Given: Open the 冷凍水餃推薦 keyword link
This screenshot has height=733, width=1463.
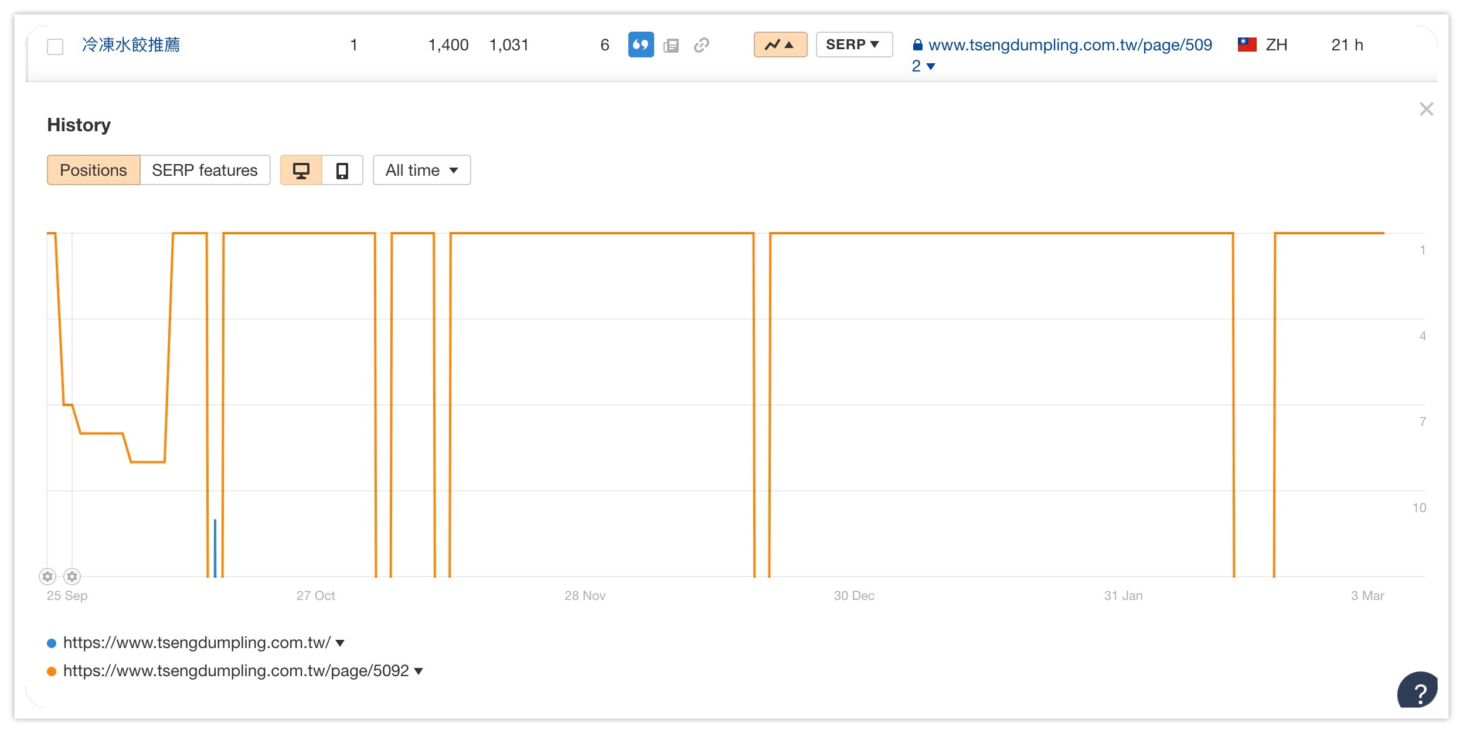Looking at the screenshot, I should click(131, 45).
